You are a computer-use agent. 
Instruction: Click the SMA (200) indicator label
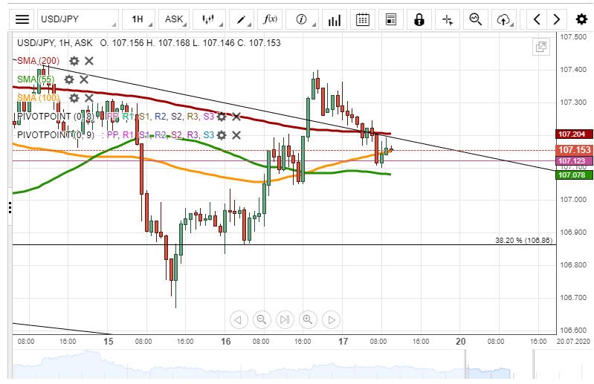[38, 61]
